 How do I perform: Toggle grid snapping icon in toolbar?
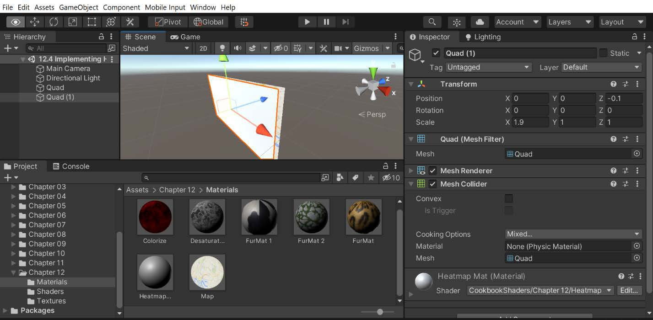(244, 22)
